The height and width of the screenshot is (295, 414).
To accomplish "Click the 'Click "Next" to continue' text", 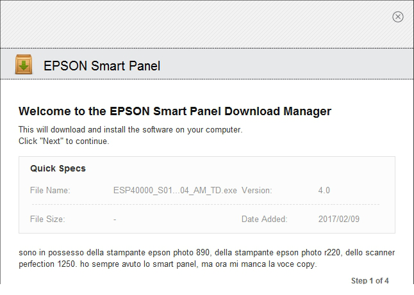I will [x=64, y=141].
